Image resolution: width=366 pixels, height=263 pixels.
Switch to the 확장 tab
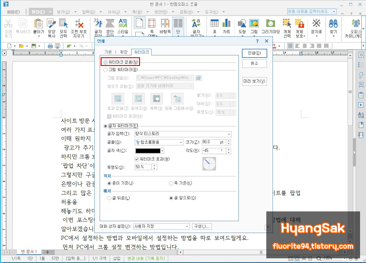click(x=124, y=52)
